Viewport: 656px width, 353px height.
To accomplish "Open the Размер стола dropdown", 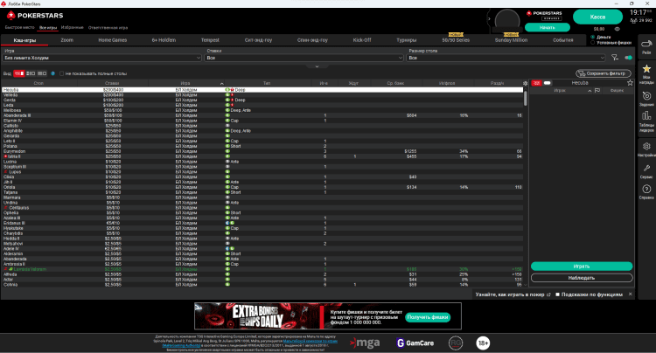I will click(x=506, y=58).
